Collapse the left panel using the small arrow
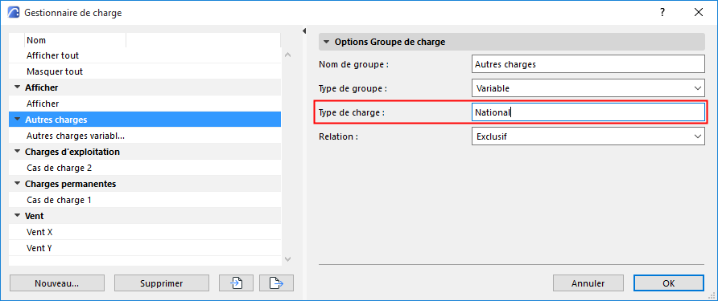 304,31
